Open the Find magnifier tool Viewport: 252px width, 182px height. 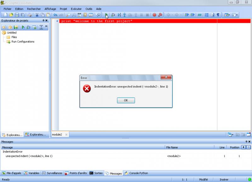point(68,15)
